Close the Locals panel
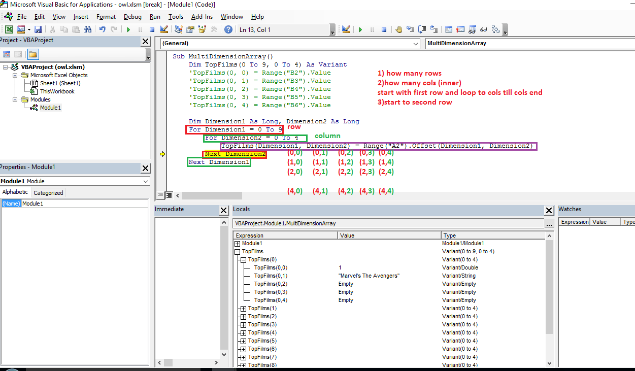 pyautogui.click(x=549, y=210)
